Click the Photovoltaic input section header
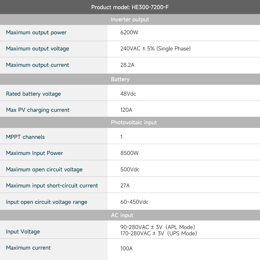This screenshot has width=260, height=260. [x=133, y=122]
